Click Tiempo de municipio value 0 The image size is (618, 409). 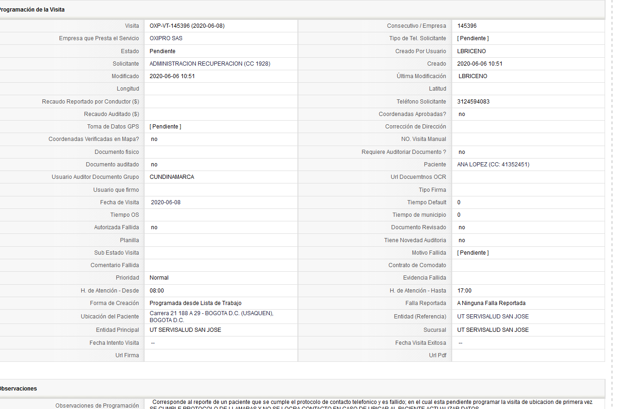pyautogui.click(x=459, y=215)
